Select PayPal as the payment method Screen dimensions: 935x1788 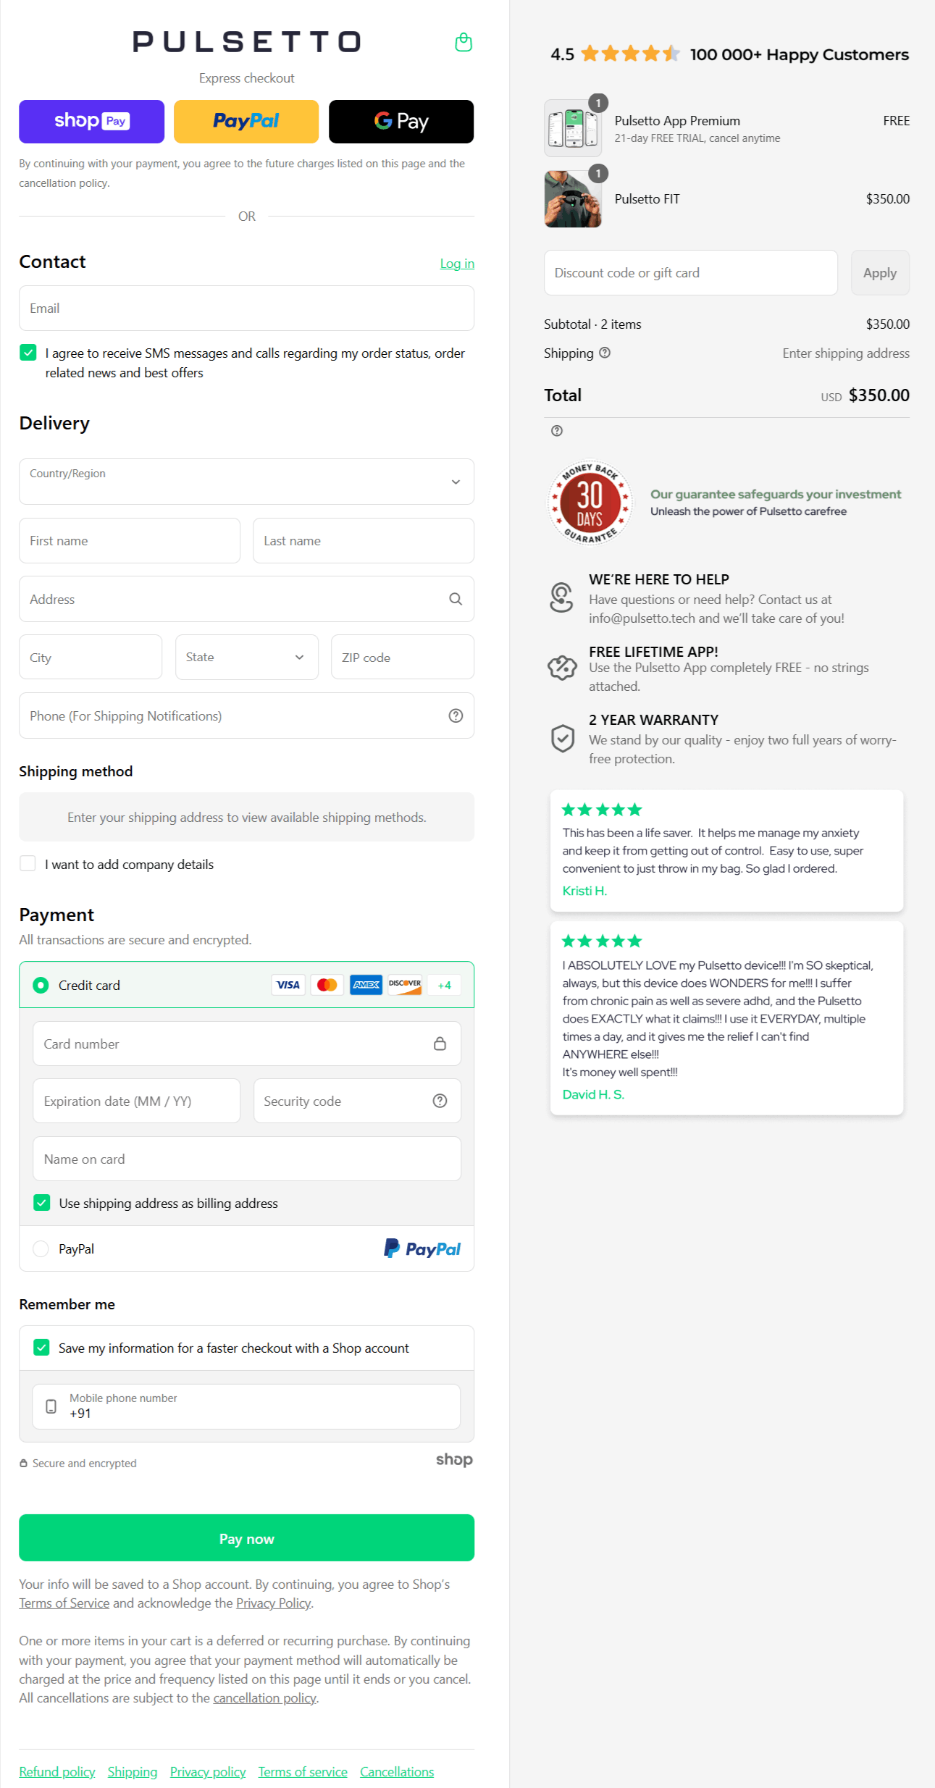coord(41,1248)
